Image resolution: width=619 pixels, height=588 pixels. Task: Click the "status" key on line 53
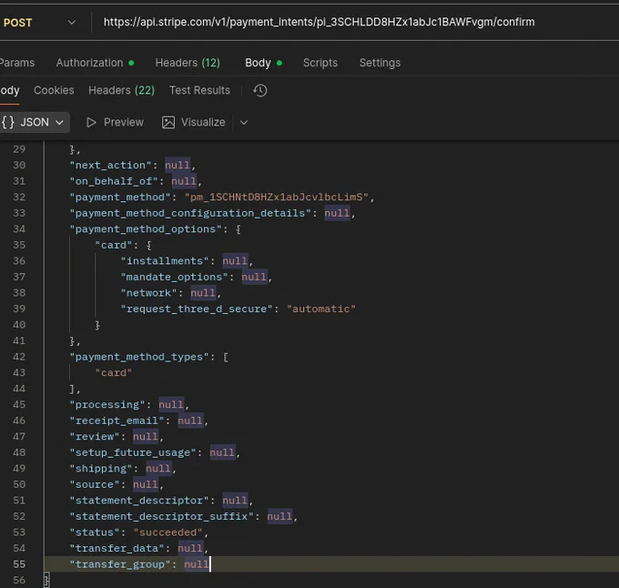(95, 532)
